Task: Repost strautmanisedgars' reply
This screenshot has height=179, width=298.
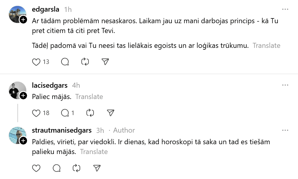Action: [x=76, y=168]
